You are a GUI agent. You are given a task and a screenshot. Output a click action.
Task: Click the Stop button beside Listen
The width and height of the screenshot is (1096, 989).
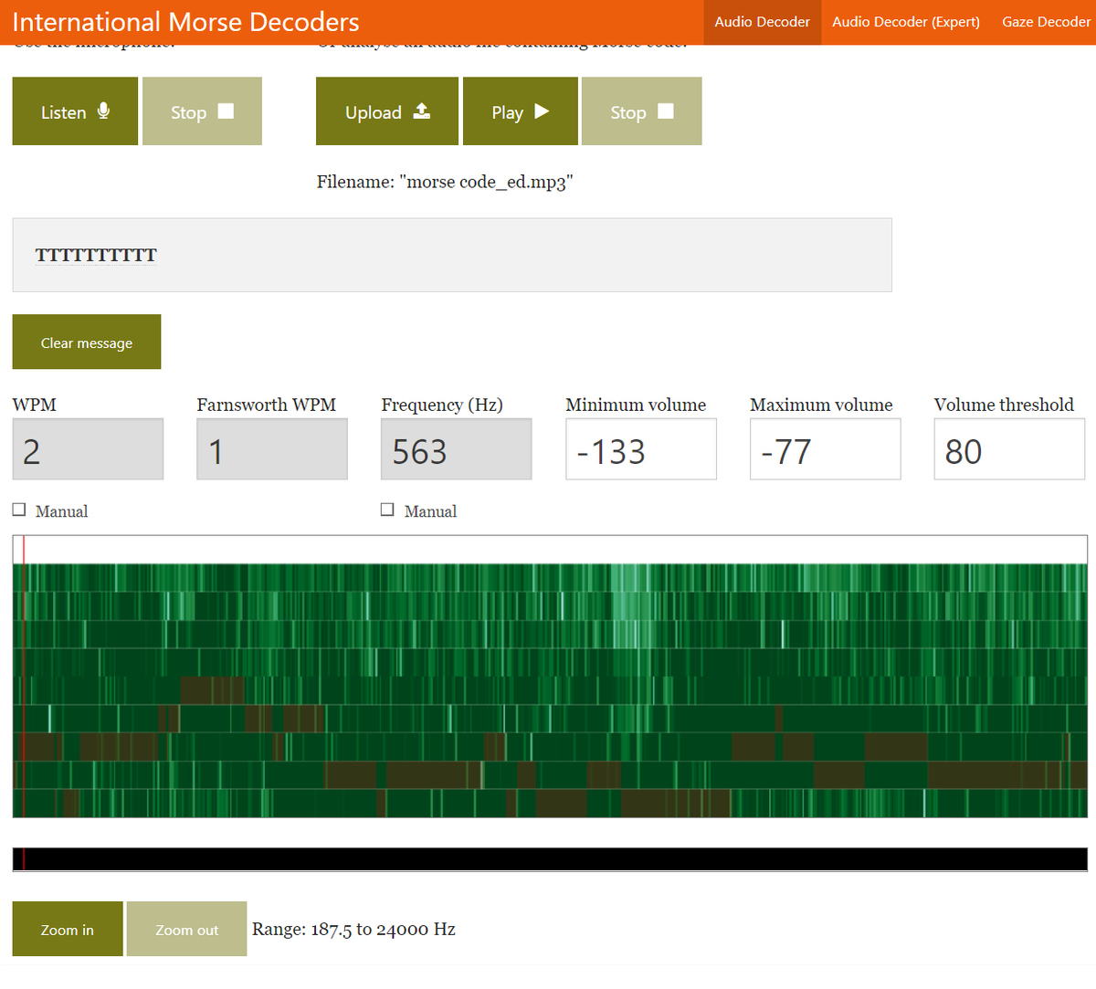pos(202,111)
